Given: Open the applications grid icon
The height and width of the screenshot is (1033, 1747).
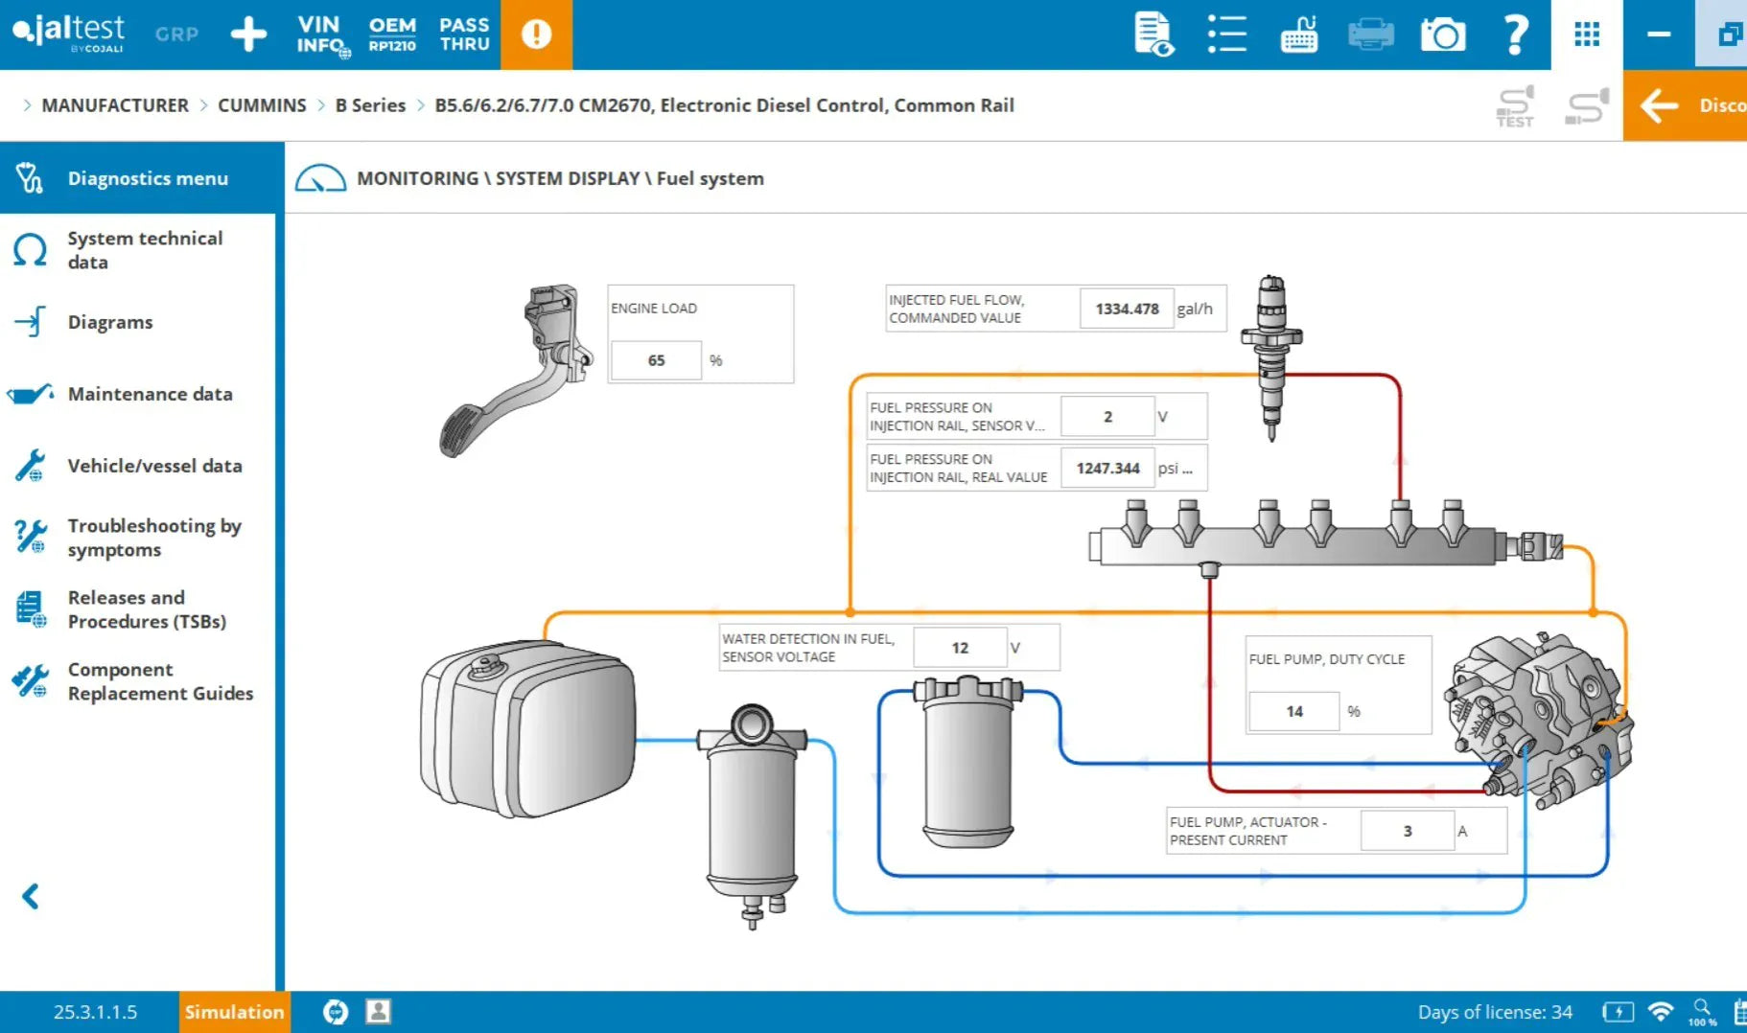Looking at the screenshot, I should (1586, 34).
